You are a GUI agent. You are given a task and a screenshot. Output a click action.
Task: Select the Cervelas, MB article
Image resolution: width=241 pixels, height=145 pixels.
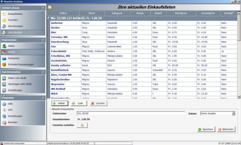click(59, 37)
